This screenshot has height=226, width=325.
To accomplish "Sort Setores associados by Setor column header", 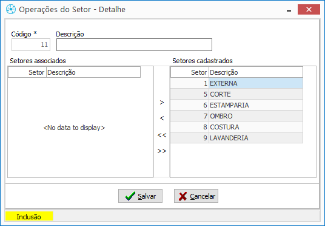I will coord(27,72).
